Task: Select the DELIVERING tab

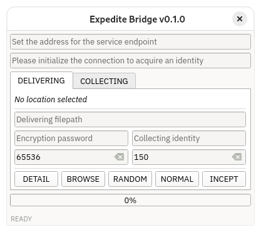Action: click(41, 81)
